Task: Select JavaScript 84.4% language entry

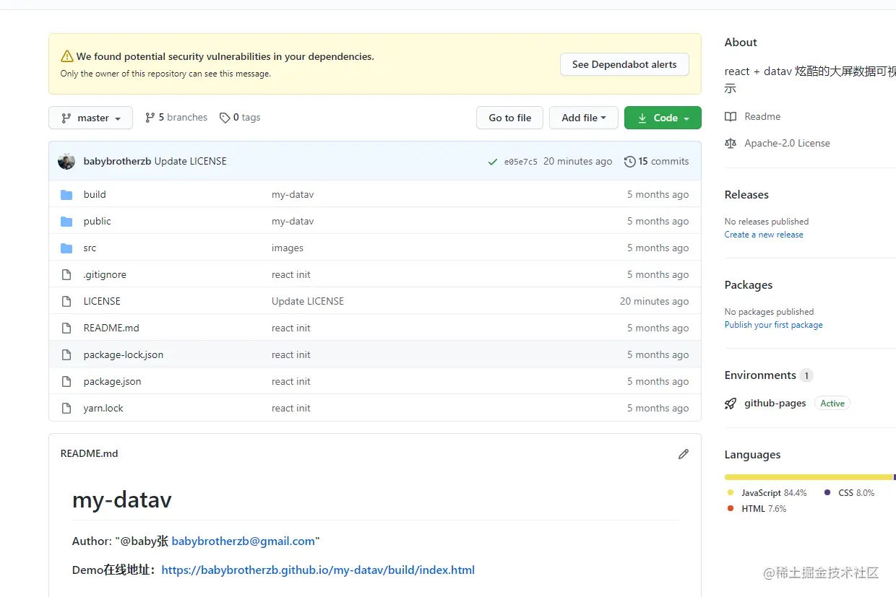Action: pyautogui.click(x=767, y=493)
